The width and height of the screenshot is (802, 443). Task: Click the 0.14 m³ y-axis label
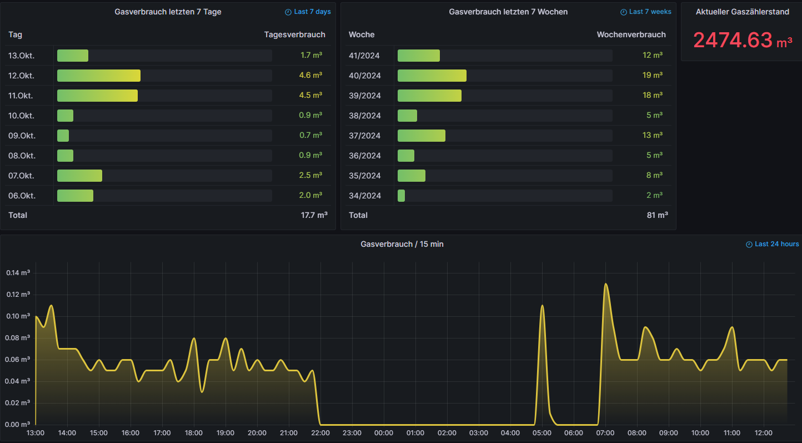coord(18,273)
